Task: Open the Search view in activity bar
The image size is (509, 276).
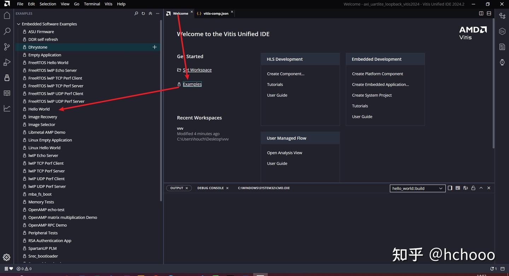Action: point(7,31)
